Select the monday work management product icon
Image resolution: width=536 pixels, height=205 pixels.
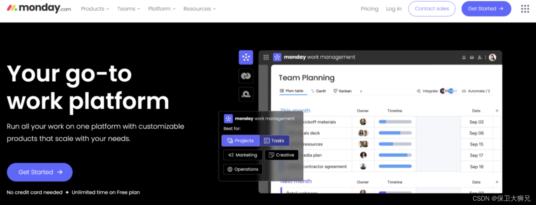point(246,57)
